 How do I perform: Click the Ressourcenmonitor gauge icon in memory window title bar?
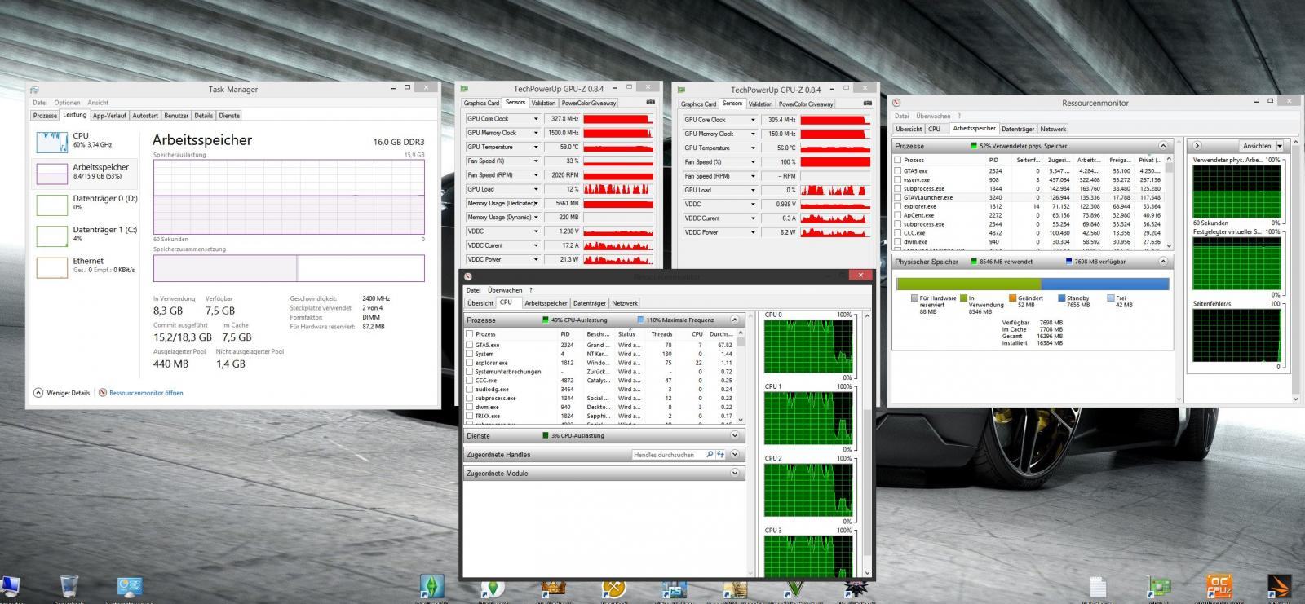(896, 103)
